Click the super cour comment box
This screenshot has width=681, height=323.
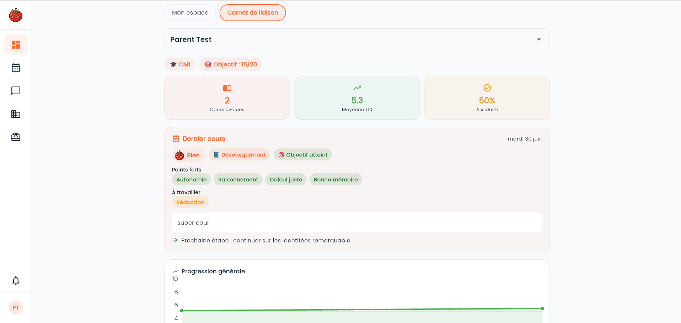pos(357,223)
